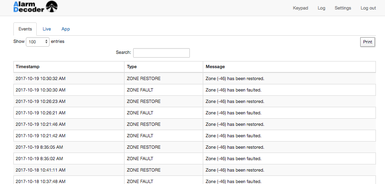This screenshot has width=385, height=184.
Task: Log out of Alarm Decoder
Action: click(x=368, y=8)
